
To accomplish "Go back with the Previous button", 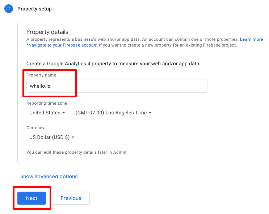I will click(71, 198).
